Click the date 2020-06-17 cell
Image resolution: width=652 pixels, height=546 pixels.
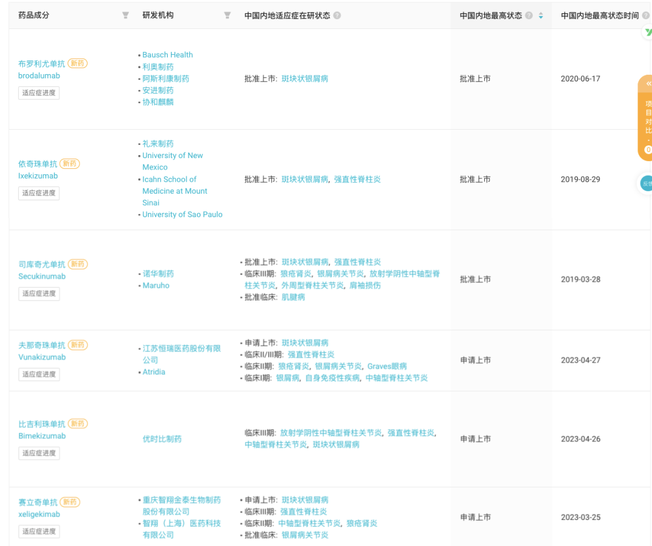point(581,78)
